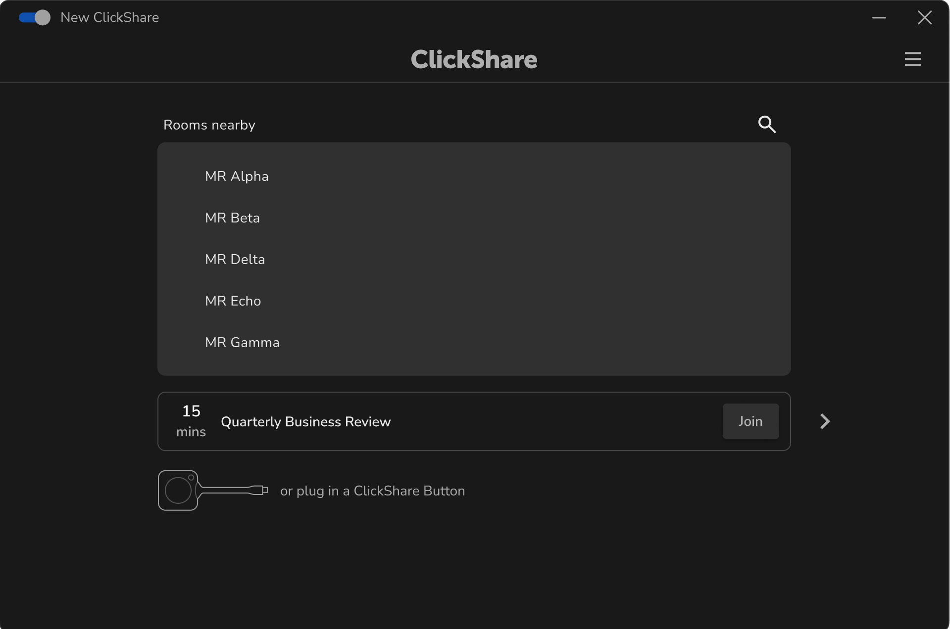Minimize the ClickShare window
Viewport: 950px width, 629px height.
point(879,18)
